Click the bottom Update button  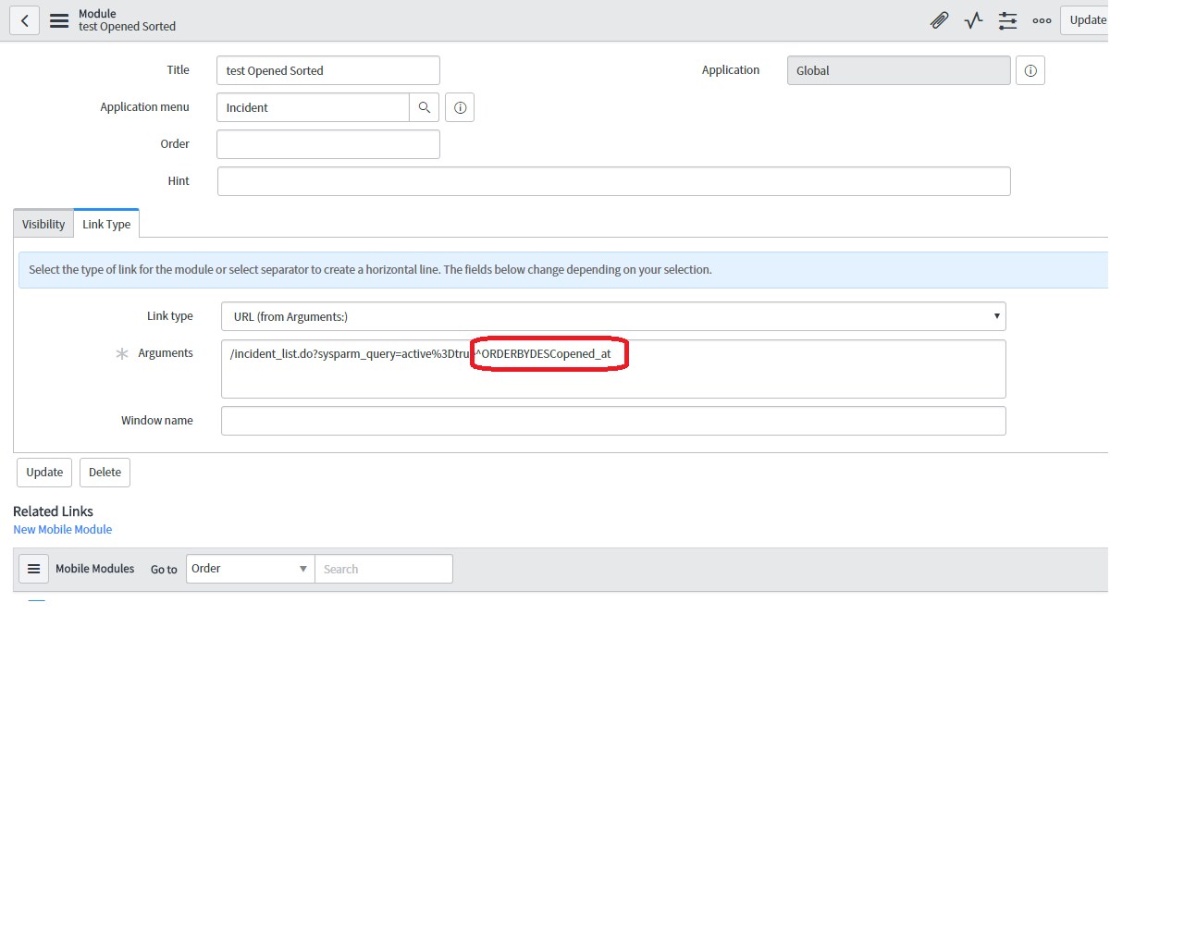[44, 473]
